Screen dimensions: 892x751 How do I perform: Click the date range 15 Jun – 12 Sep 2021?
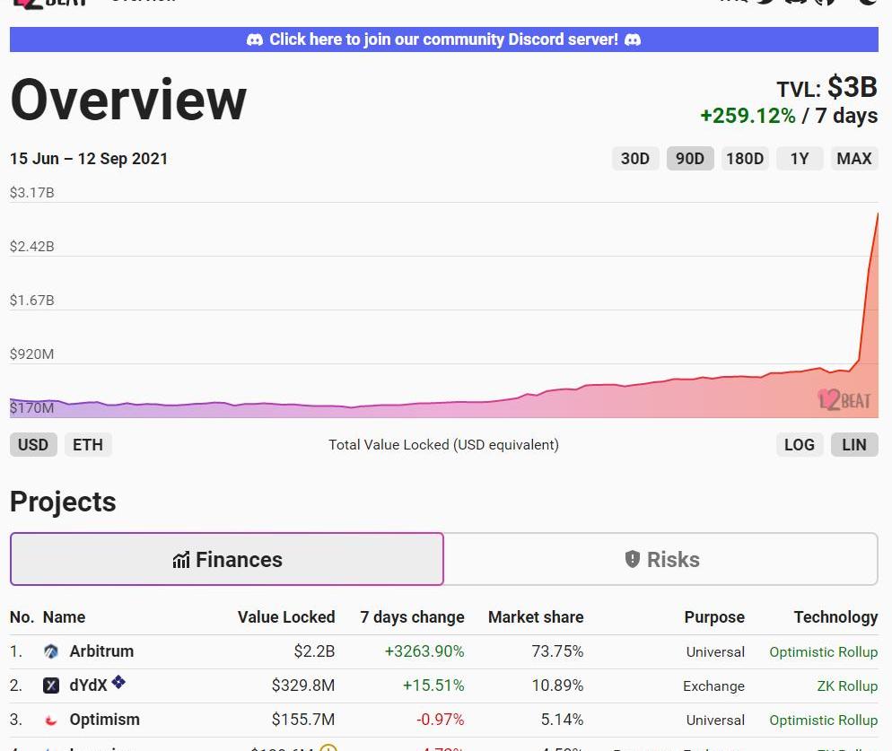pos(89,159)
